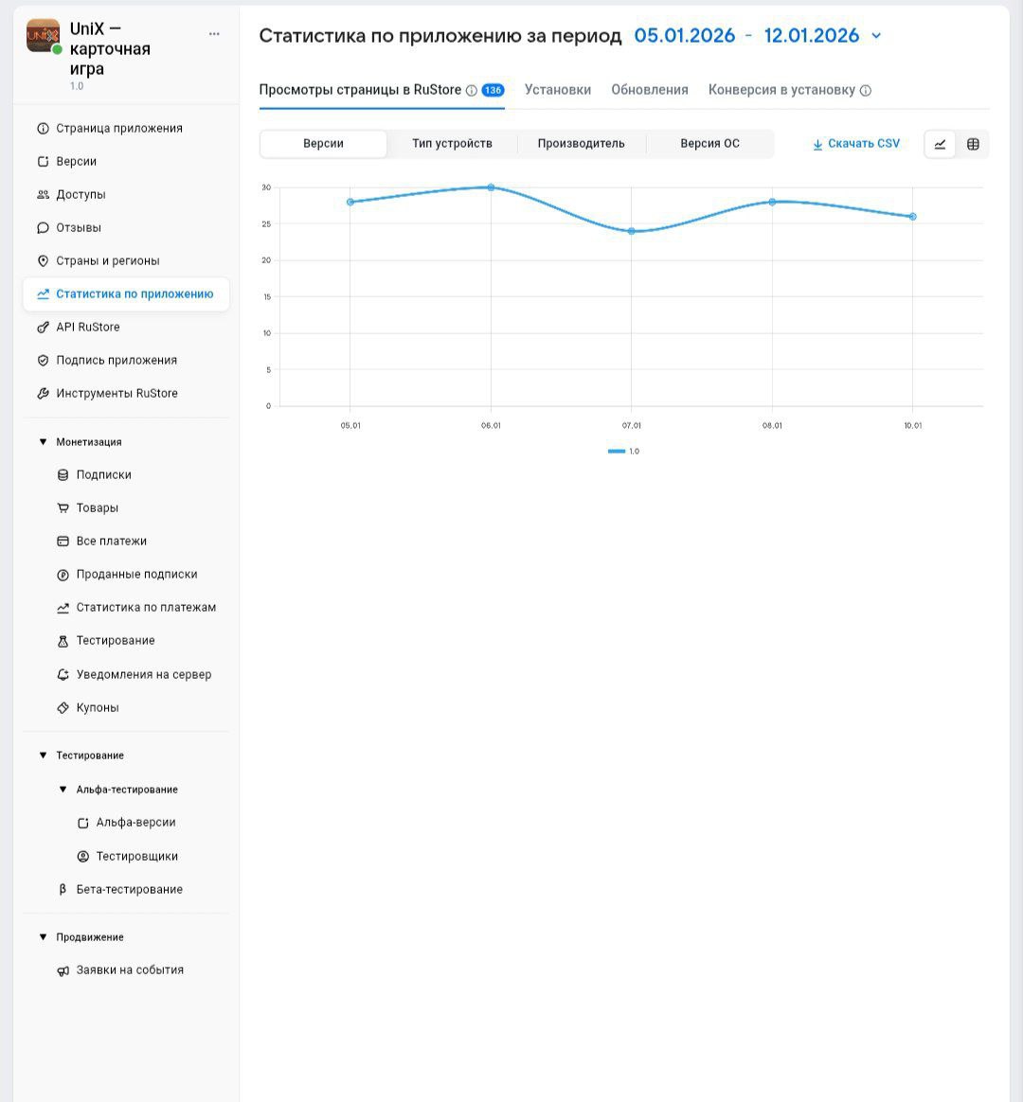Switch to the Обновления tab
1023x1102 pixels.
[x=650, y=90]
